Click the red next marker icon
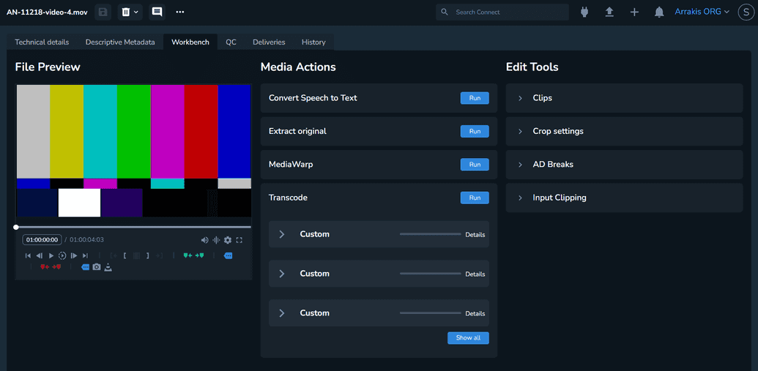758x371 pixels. pyautogui.click(x=56, y=266)
